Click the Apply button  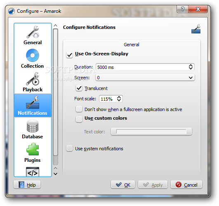(153, 185)
